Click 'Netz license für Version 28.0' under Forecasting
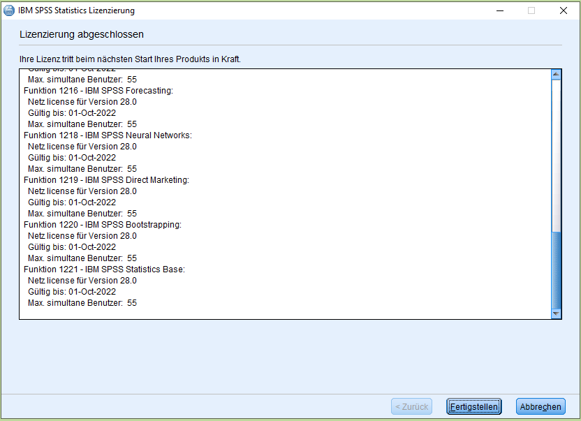Screen dimensions: 581x421 click(x=82, y=101)
